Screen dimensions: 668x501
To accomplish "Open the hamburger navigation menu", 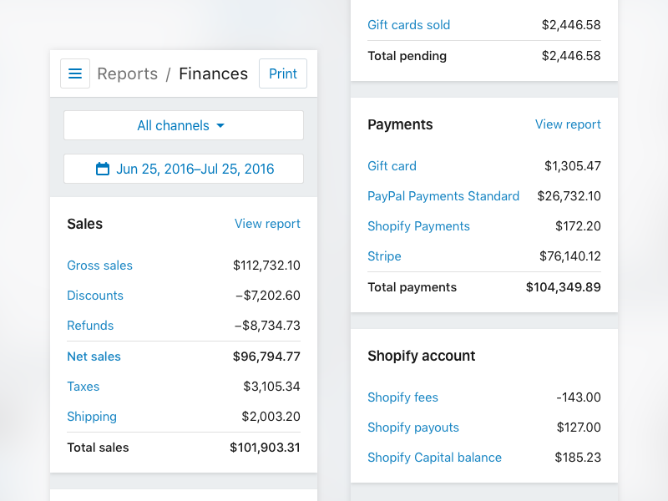I will tap(75, 73).
